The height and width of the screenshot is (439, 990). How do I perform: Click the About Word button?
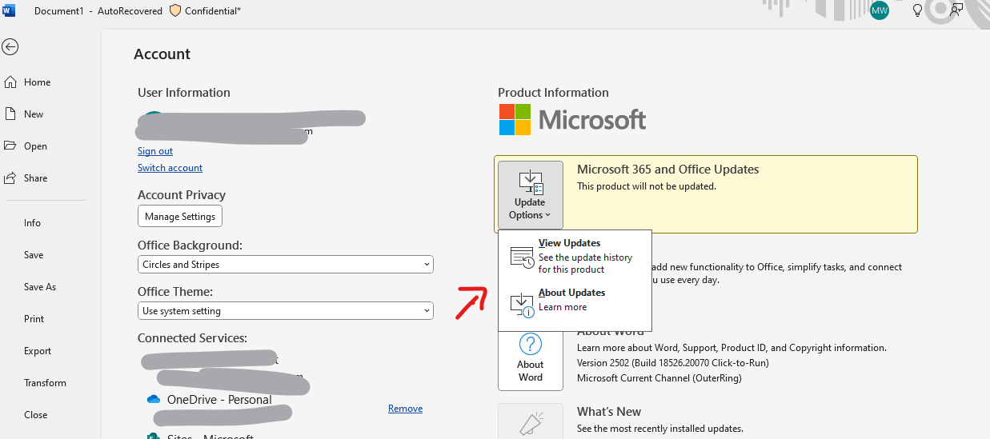(531, 358)
